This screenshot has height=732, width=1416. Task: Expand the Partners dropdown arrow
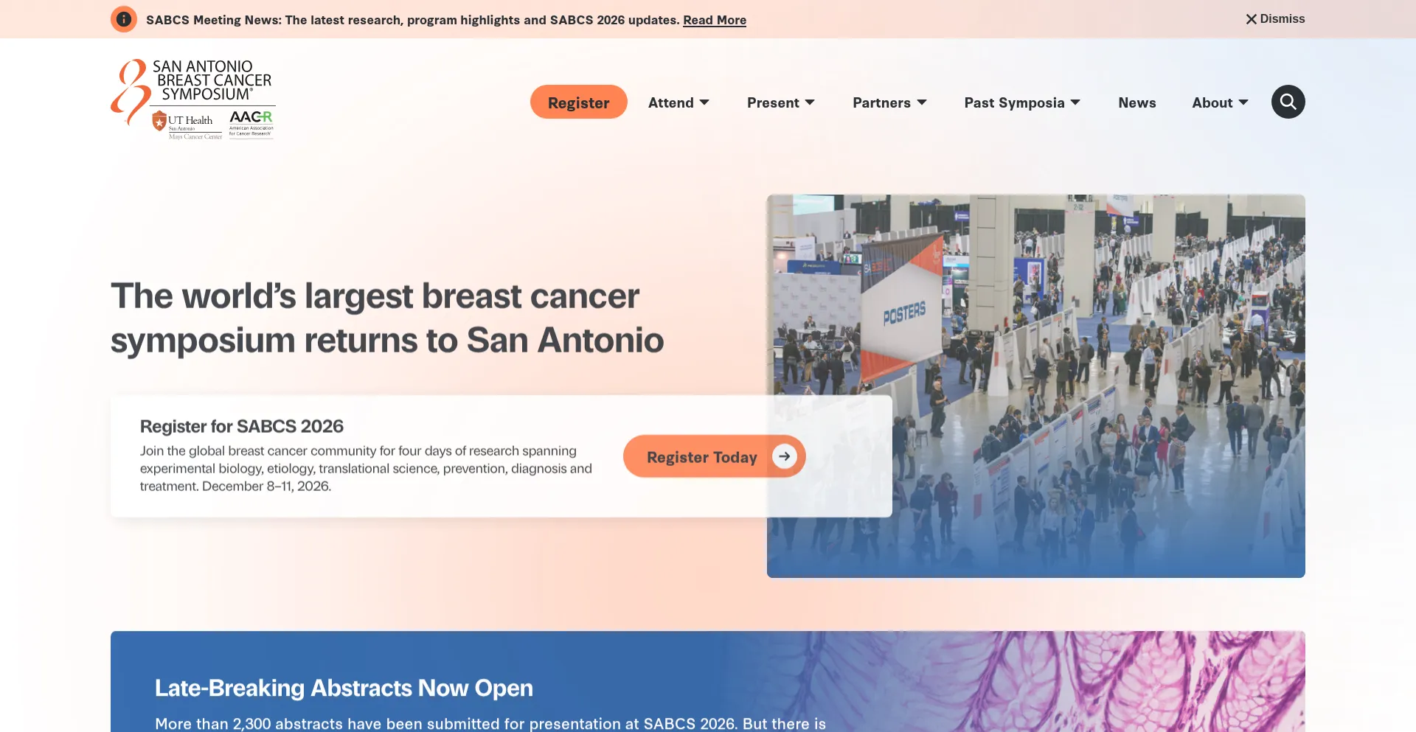[922, 102]
